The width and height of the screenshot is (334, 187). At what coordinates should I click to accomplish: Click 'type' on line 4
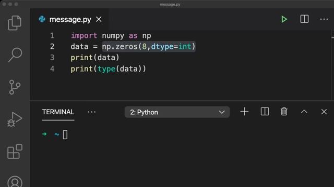point(106,69)
